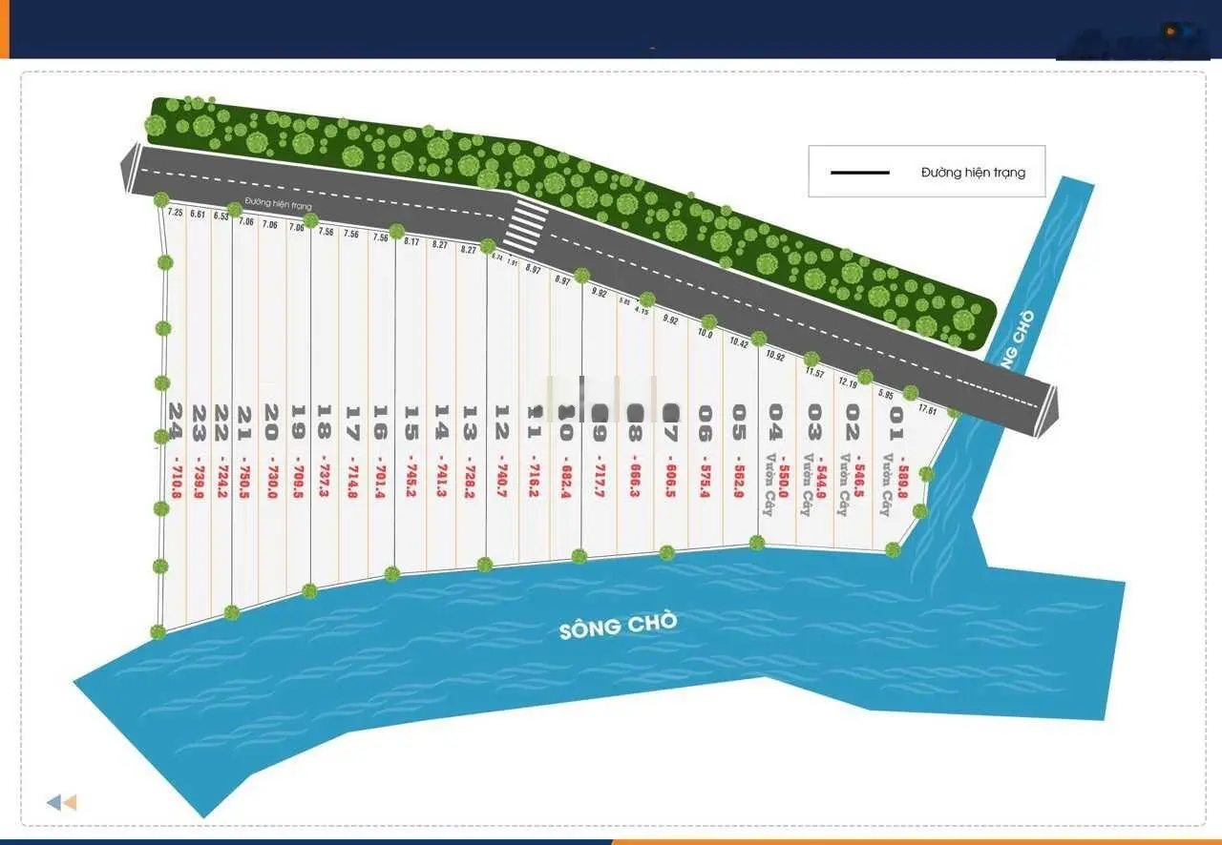This screenshot has width=1222, height=845.
Task: Click the frontage width 11.57
Action: (x=814, y=372)
